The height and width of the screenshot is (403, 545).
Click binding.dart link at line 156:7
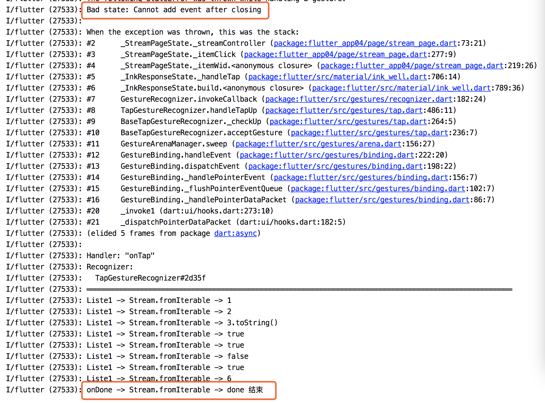[360, 177]
